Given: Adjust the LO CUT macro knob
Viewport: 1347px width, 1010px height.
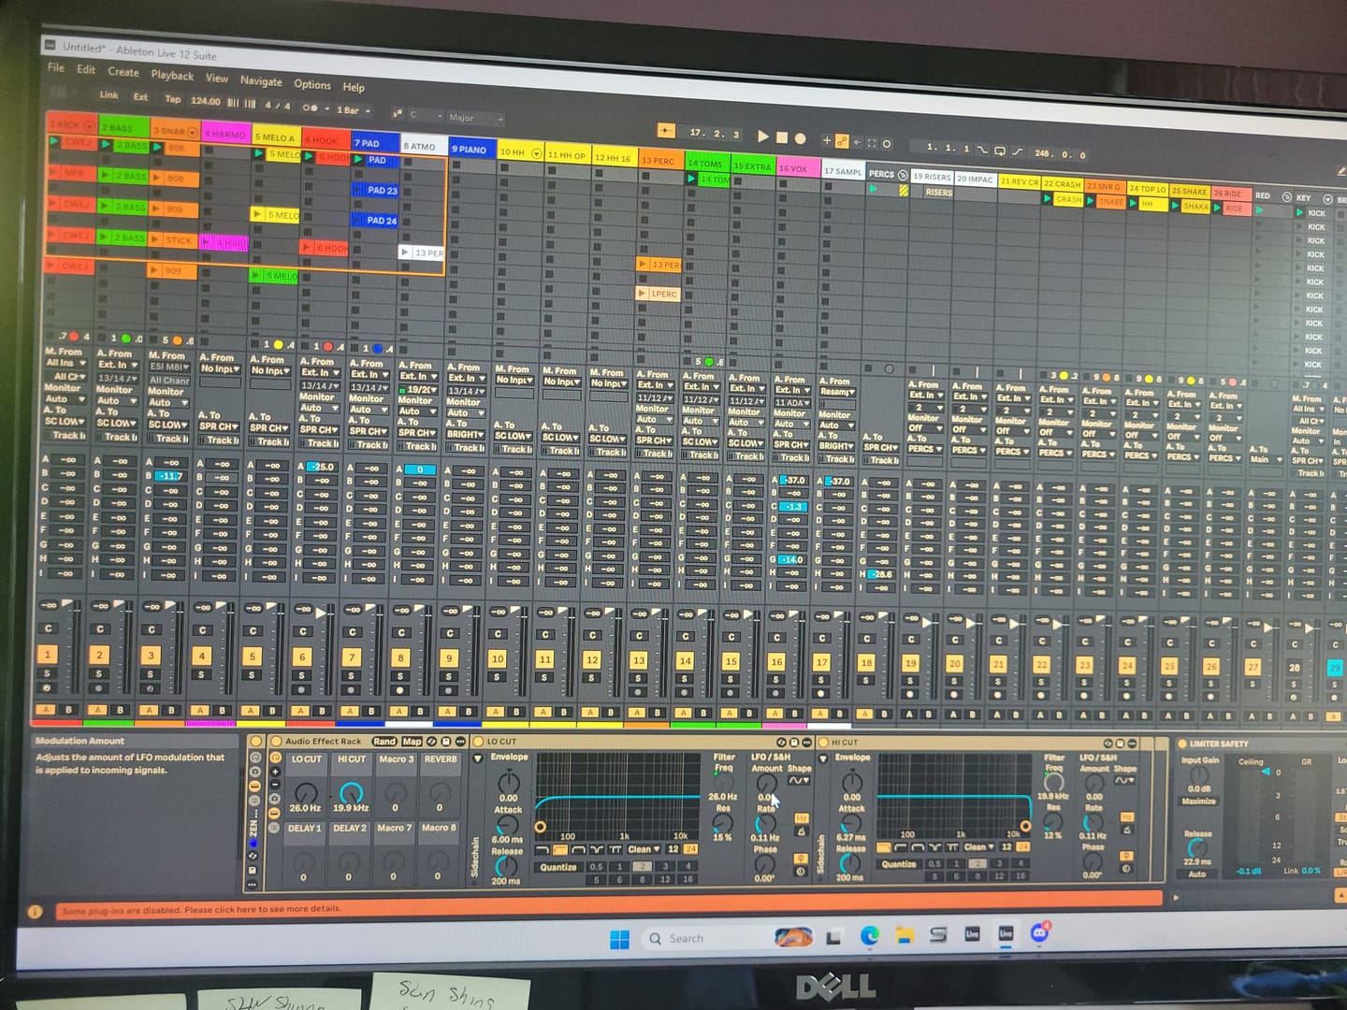Looking at the screenshot, I should [305, 793].
